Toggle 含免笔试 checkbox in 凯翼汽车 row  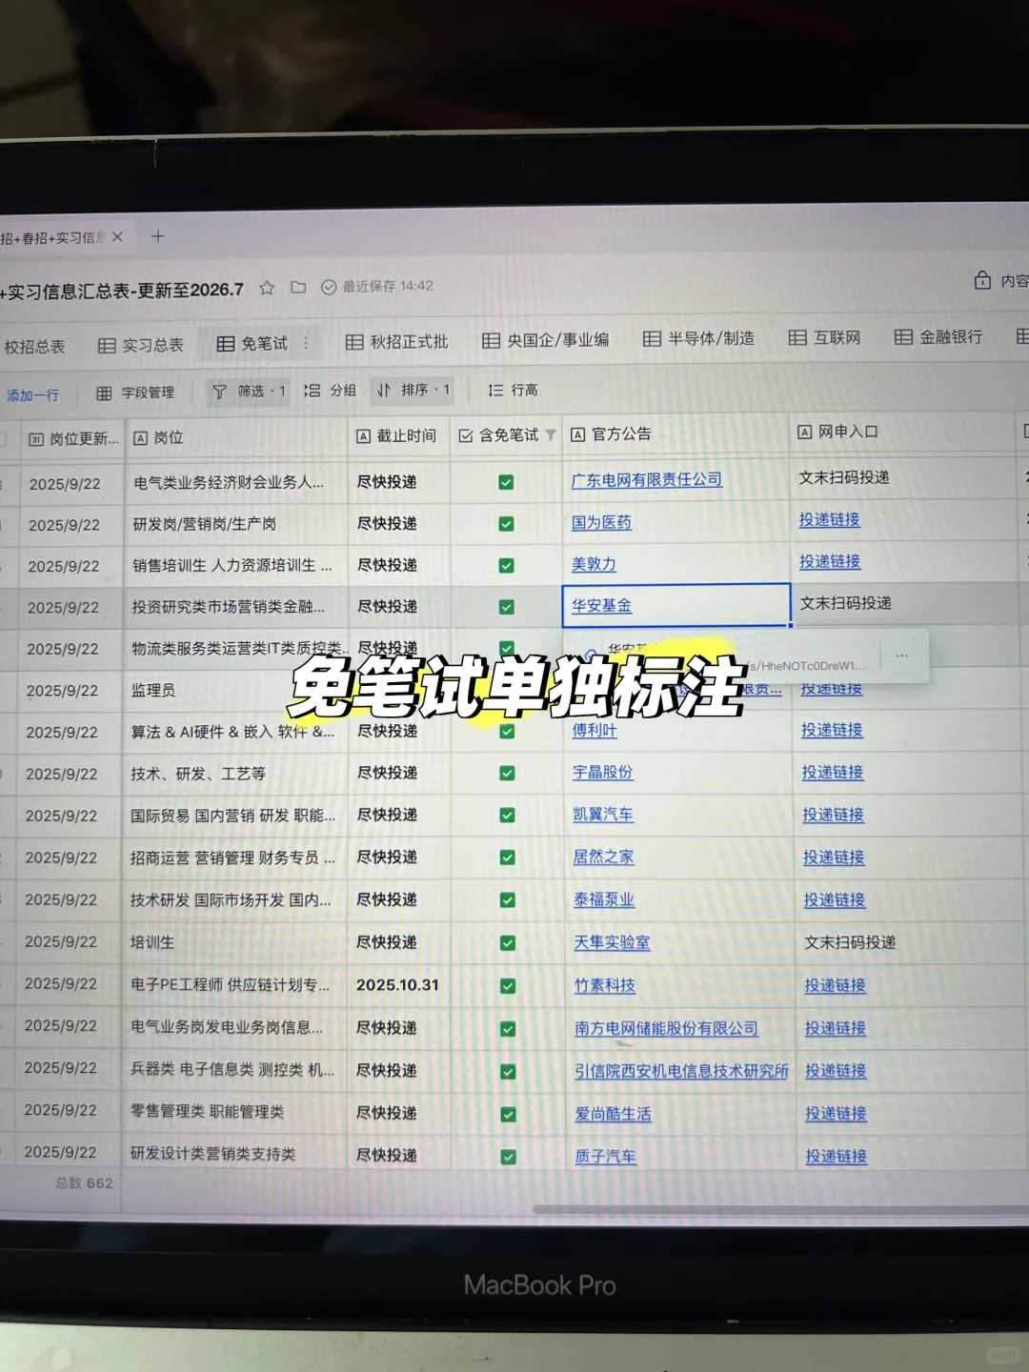point(507,816)
